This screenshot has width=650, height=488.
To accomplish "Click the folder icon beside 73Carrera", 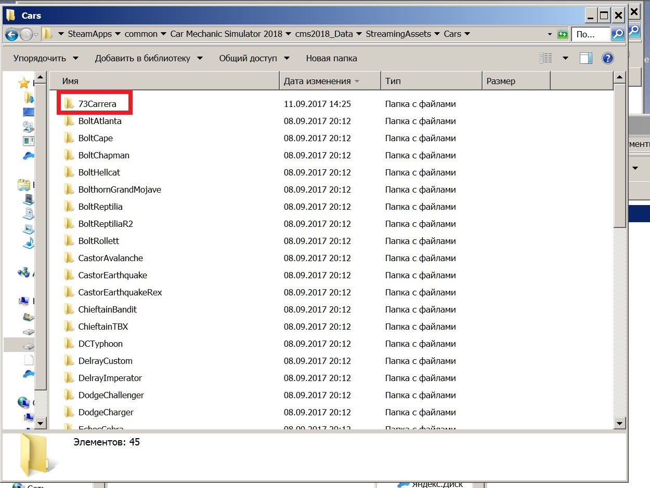I will point(69,104).
